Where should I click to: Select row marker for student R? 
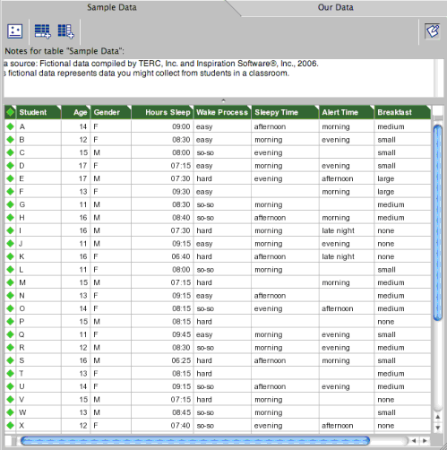(10, 348)
